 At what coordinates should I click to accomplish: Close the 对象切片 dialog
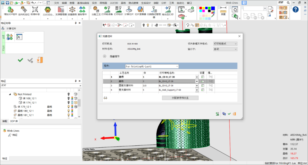click(x=239, y=36)
